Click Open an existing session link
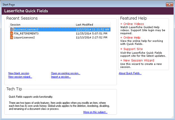 pyautogui.click(x=66, y=73)
